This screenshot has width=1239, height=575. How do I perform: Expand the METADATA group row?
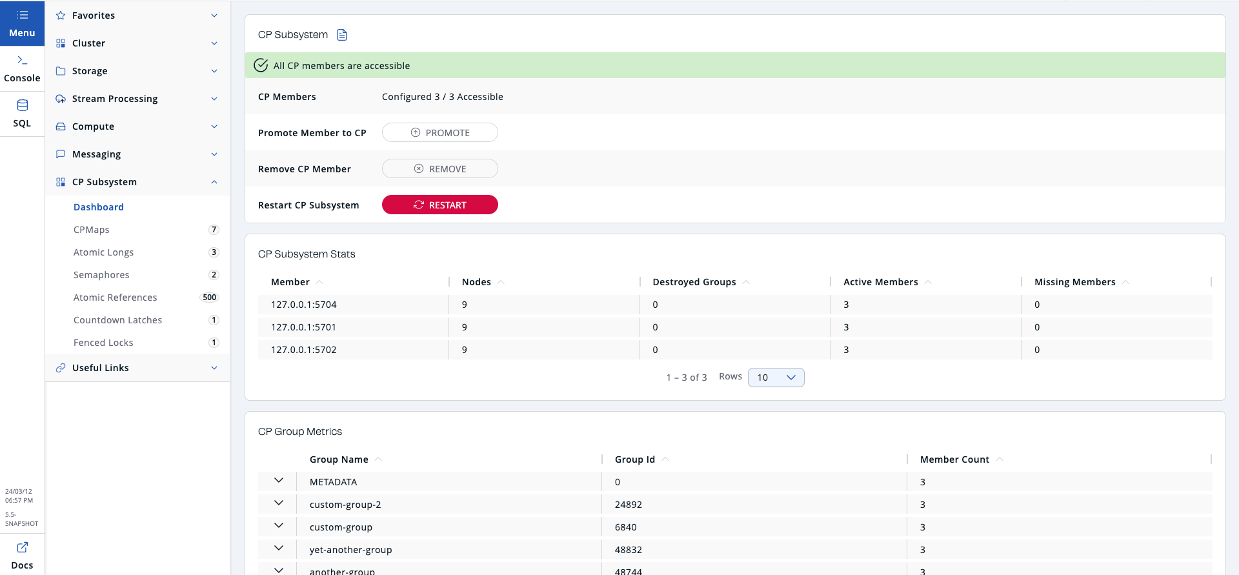coord(279,481)
